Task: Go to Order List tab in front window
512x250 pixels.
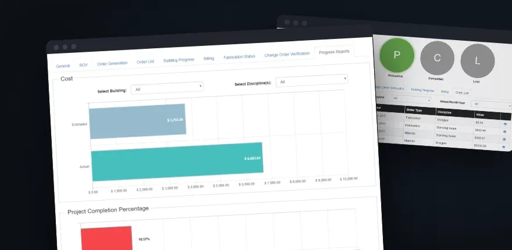Action: (145, 62)
